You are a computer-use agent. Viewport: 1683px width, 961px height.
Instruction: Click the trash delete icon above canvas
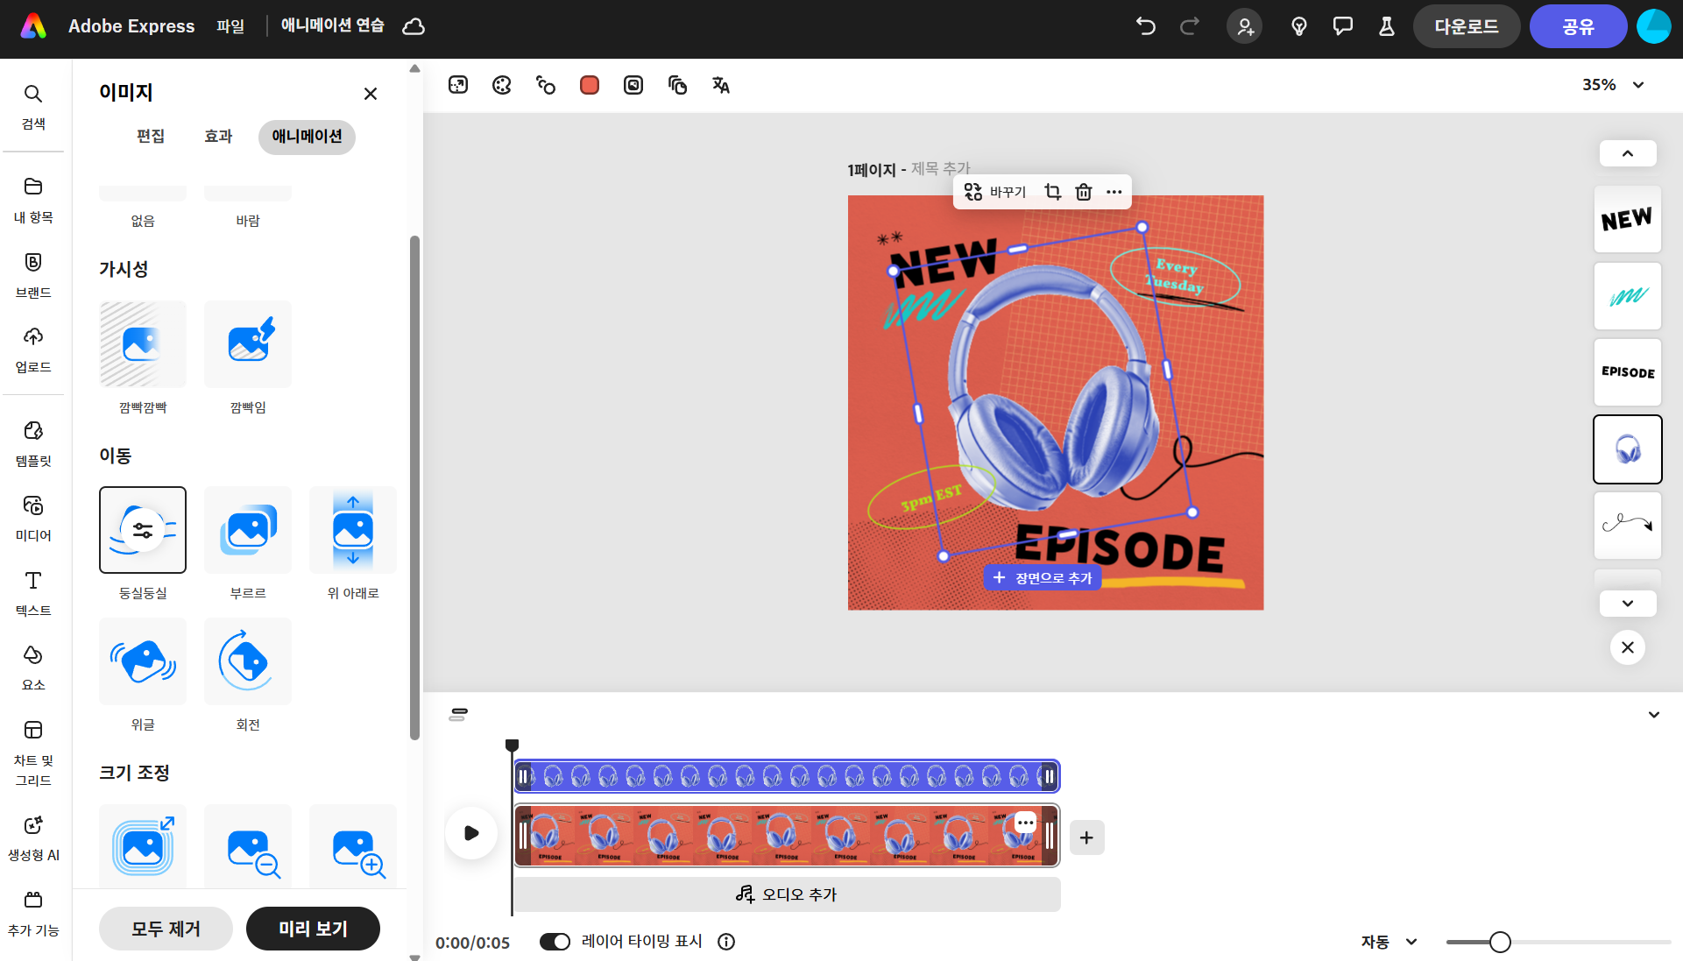(x=1084, y=192)
